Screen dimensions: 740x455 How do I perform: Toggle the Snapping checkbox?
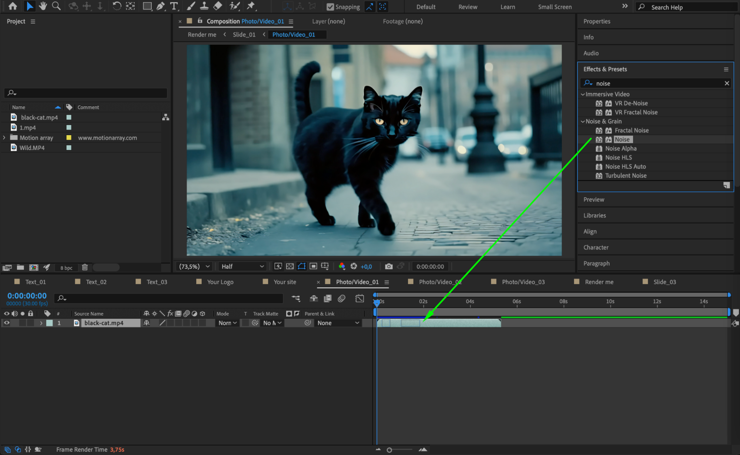(330, 7)
